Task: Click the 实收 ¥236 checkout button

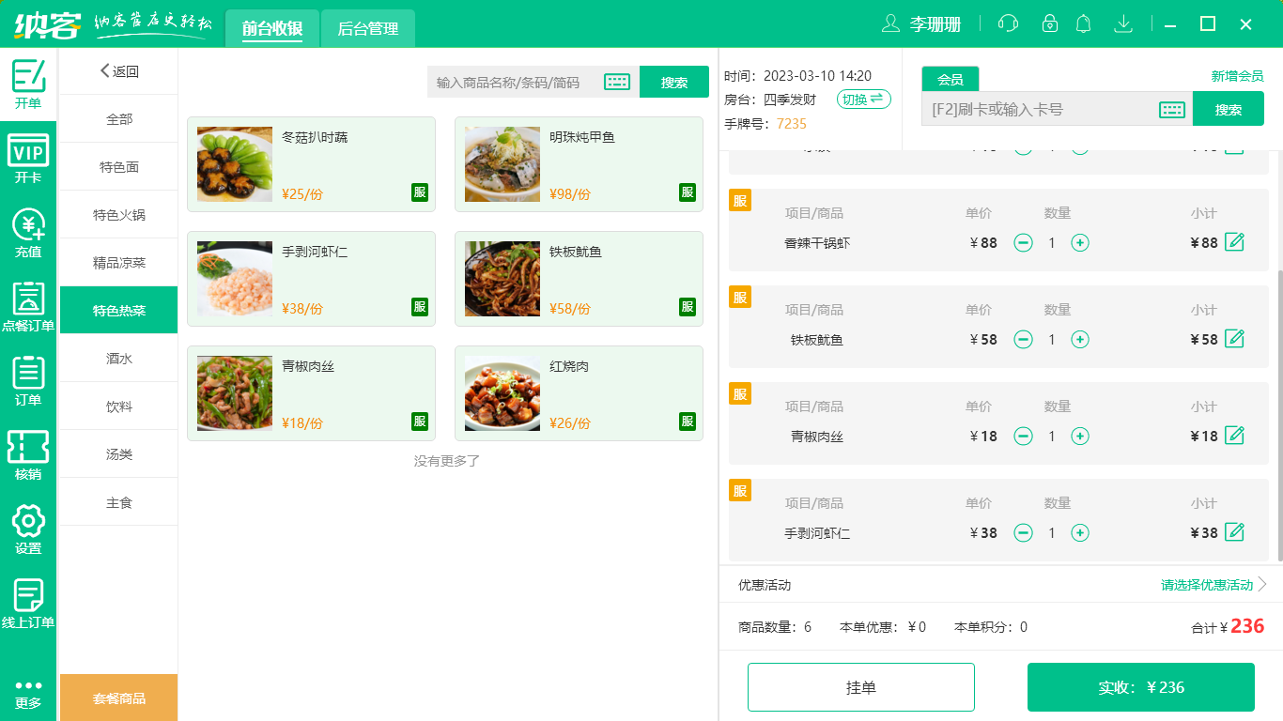Action: [1141, 687]
